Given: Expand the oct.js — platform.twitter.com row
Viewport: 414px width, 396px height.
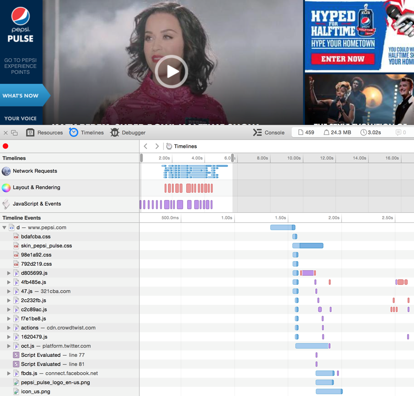Looking at the screenshot, I should point(9,346).
